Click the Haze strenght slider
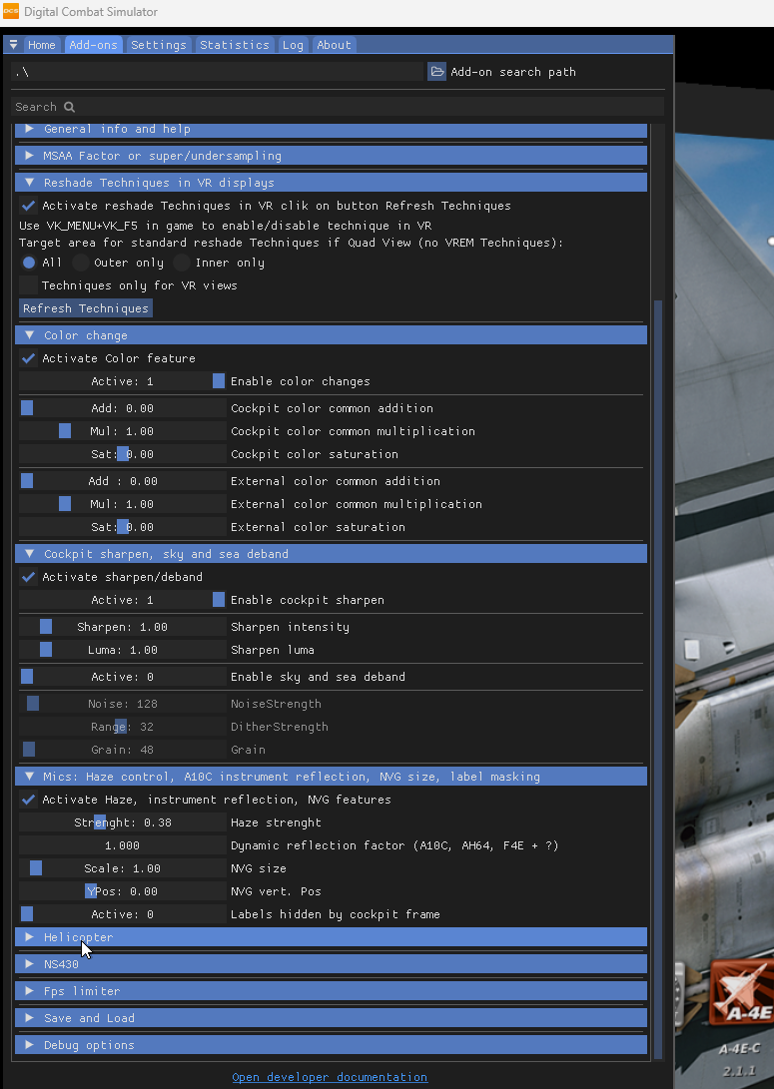 point(122,822)
